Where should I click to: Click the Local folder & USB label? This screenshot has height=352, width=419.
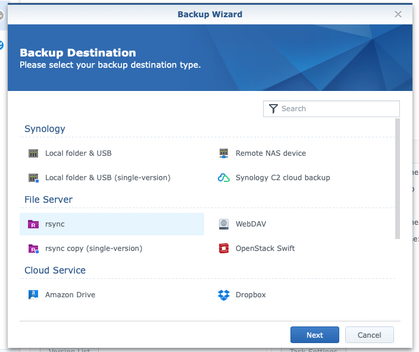click(79, 153)
